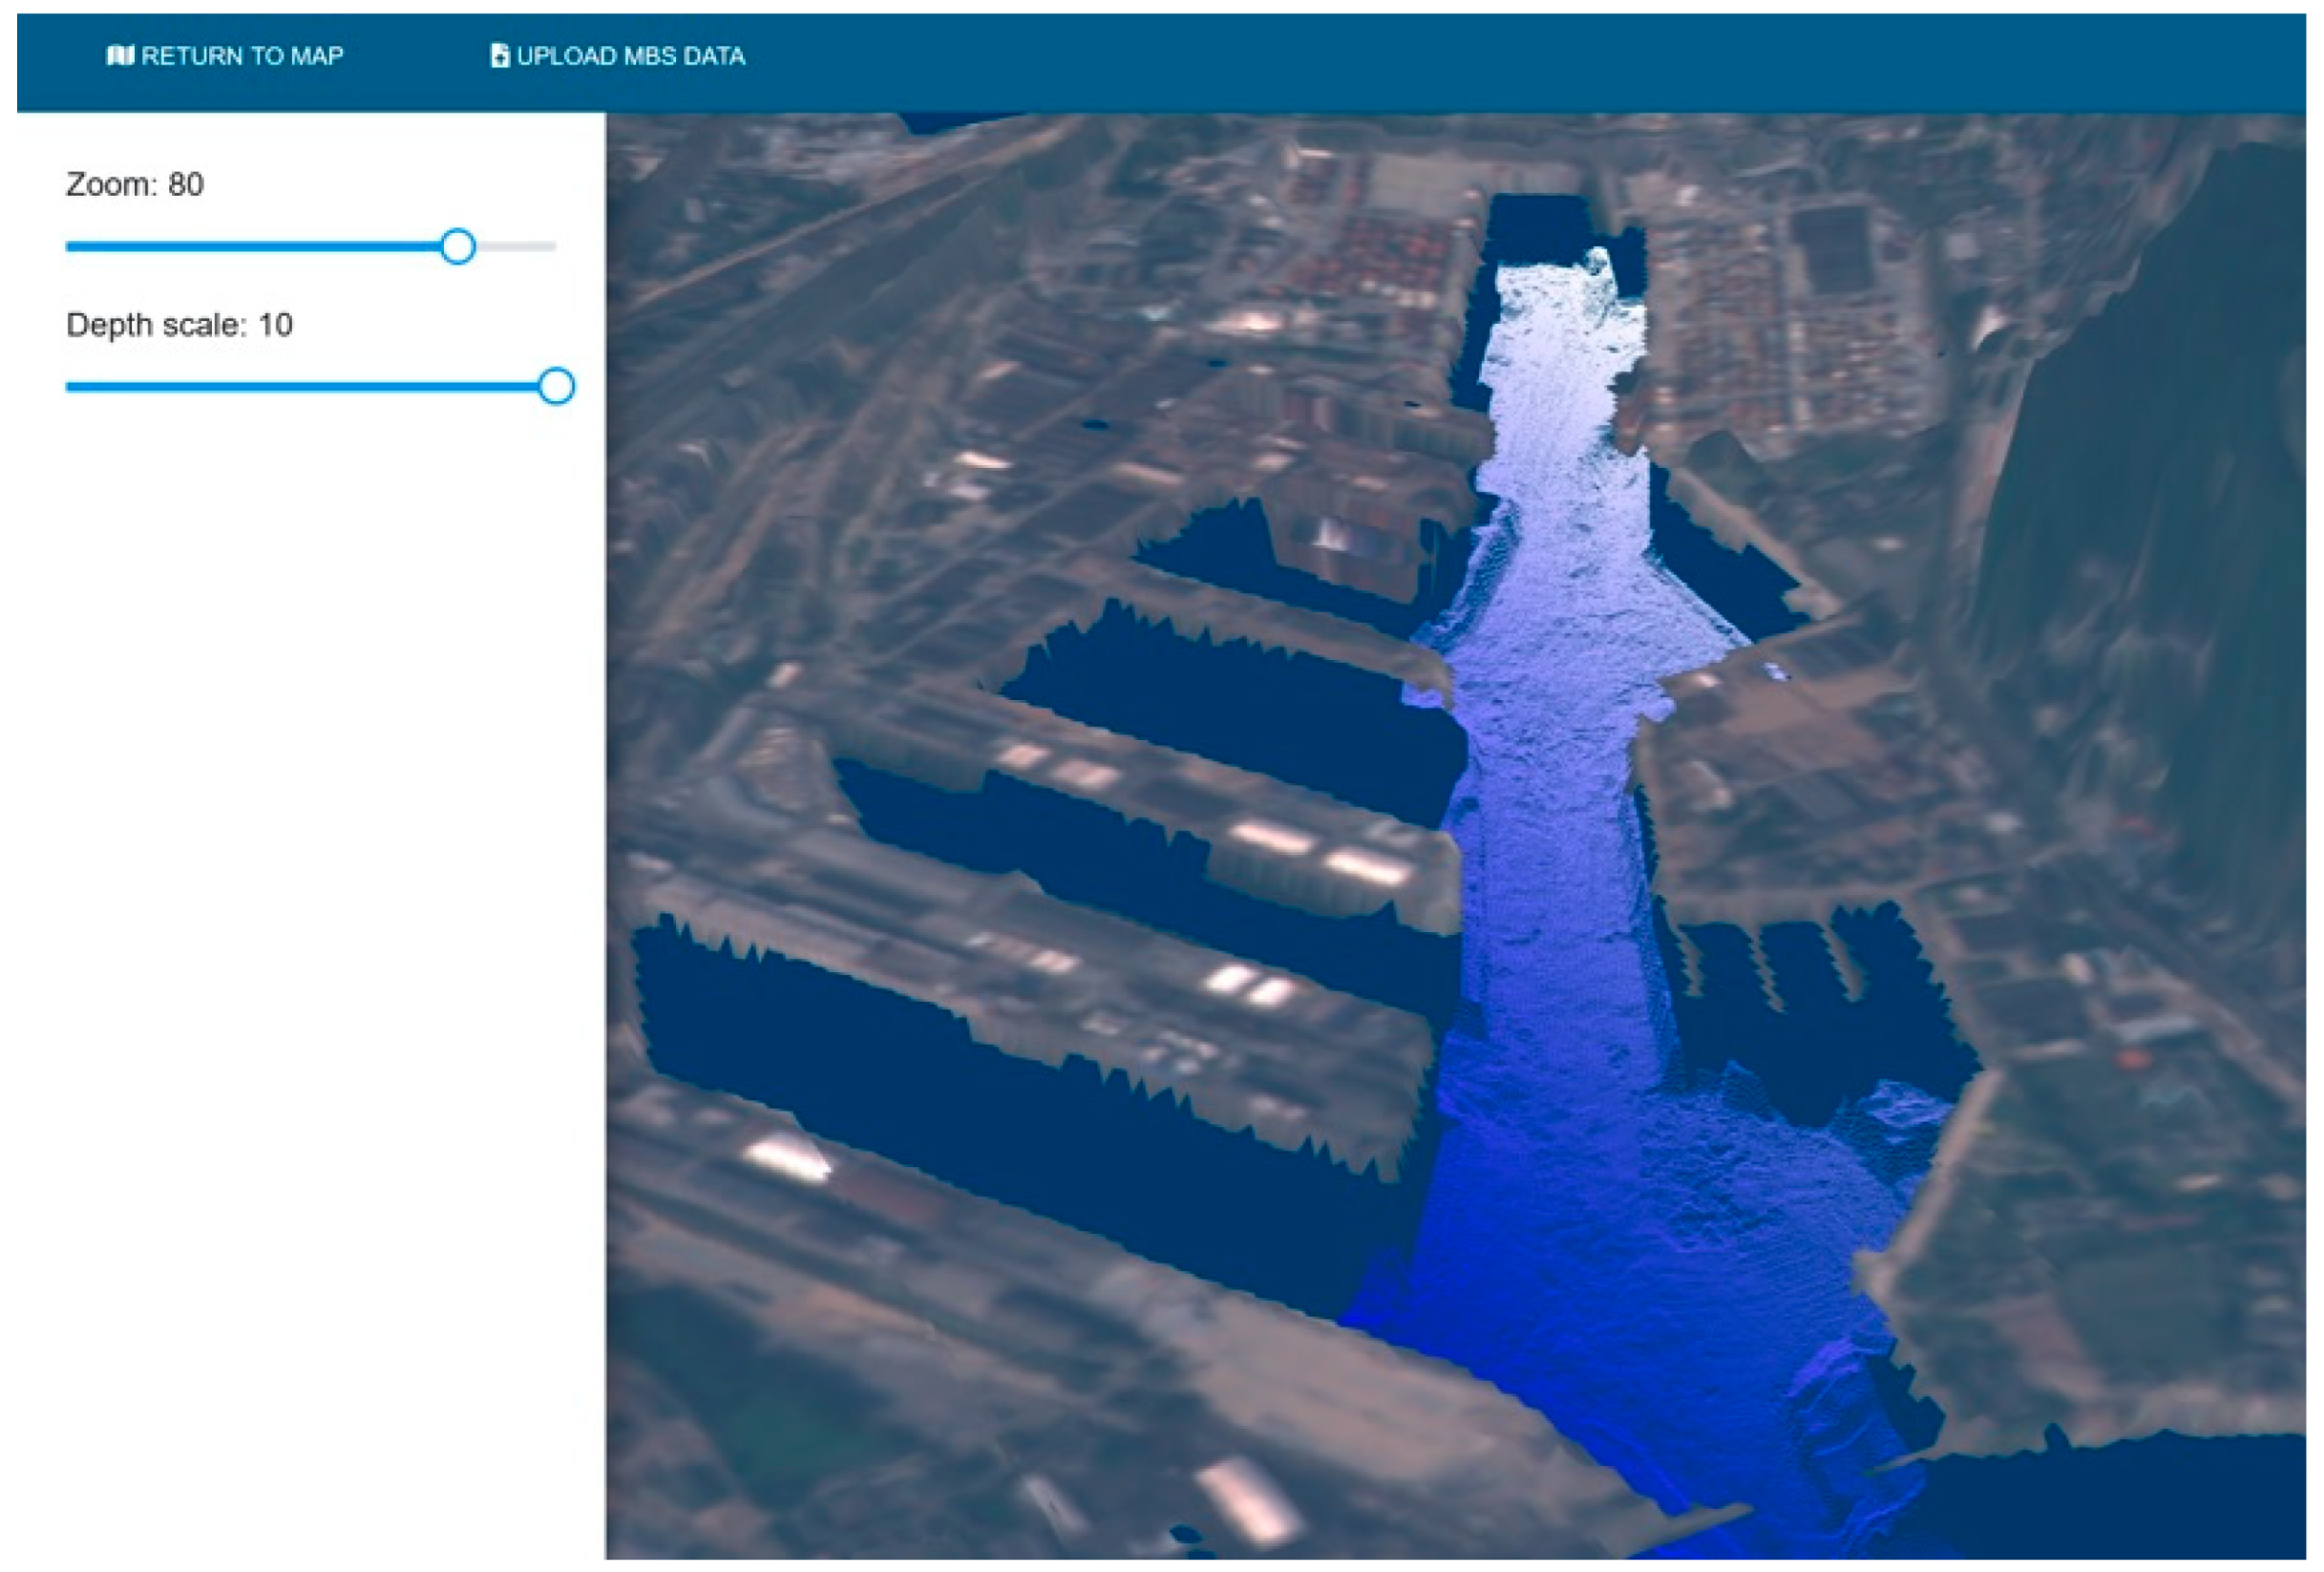Click the Zoom slider handle
Viewport: 2324px width, 1572px height.
[458, 246]
